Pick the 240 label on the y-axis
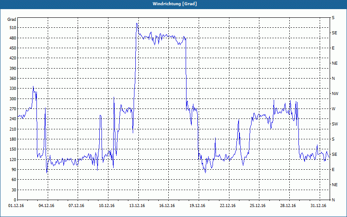The width and height of the screenshot is (347, 217). coord(13,119)
